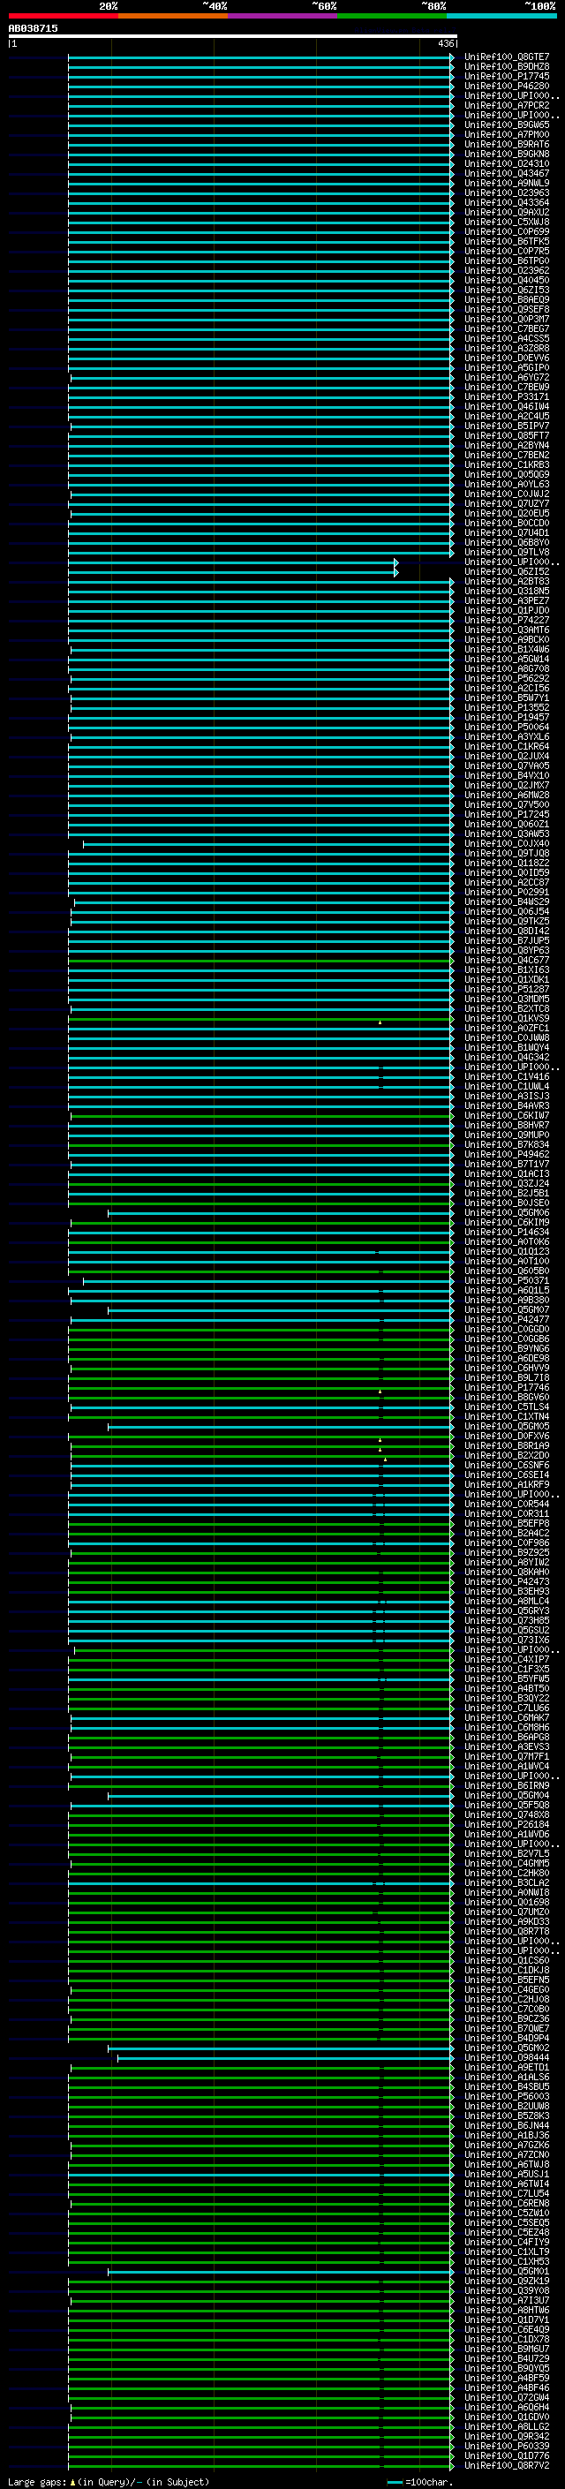Click the UniRef100_Q9AXU2 label
The image size is (565, 2489).
506,213
